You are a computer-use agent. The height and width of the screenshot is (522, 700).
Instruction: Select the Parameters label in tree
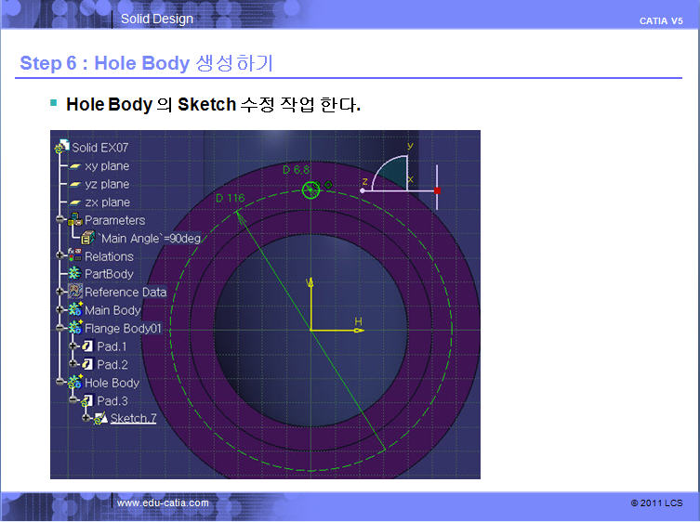coord(115,220)
